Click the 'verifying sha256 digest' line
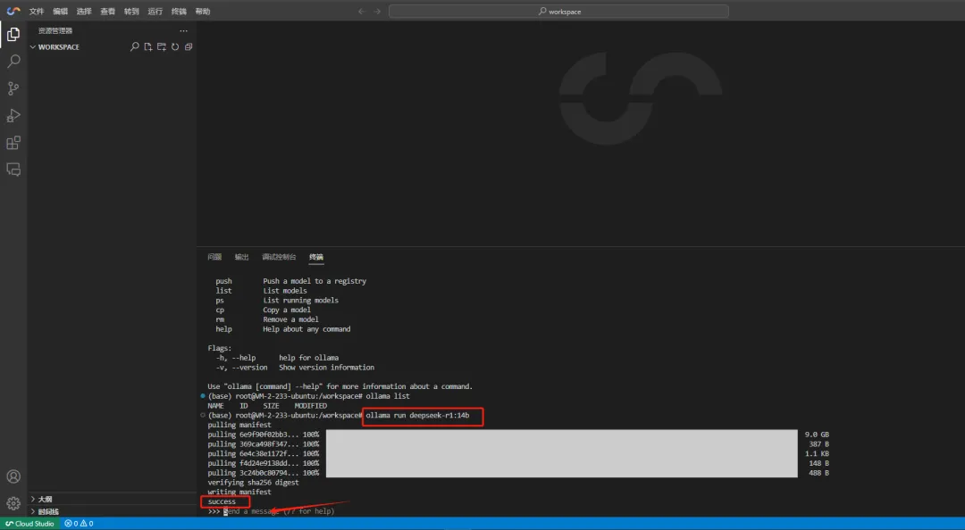965x530 pixels. (x=253, y=483)
